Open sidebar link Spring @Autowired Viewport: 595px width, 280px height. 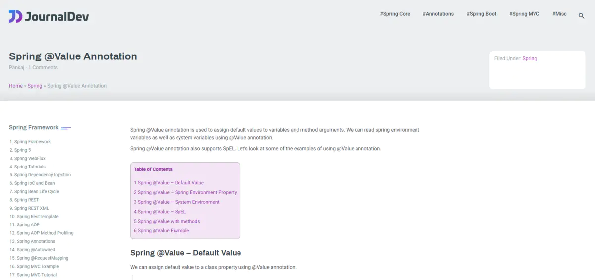[x=36, y=250]
